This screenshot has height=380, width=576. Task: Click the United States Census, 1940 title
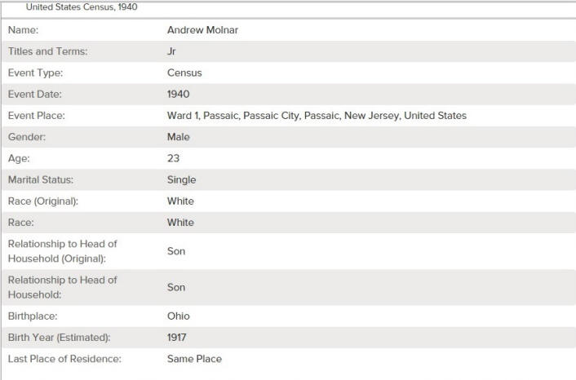(82, 7)
